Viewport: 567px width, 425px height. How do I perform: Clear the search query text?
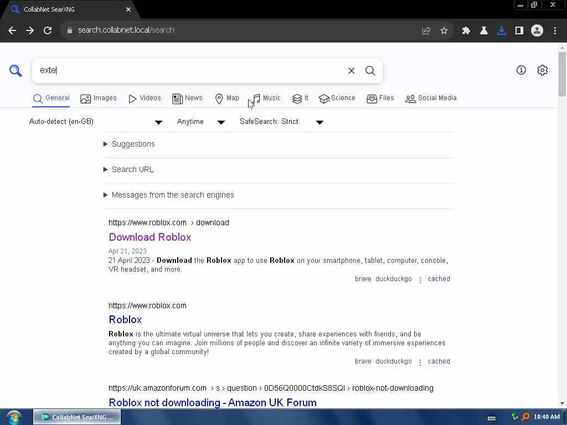click(351, 70)
